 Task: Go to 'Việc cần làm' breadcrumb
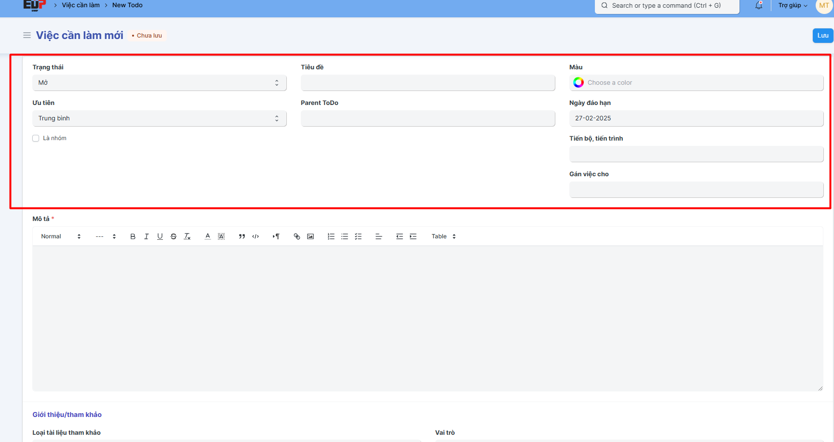(x=81, y=5)
